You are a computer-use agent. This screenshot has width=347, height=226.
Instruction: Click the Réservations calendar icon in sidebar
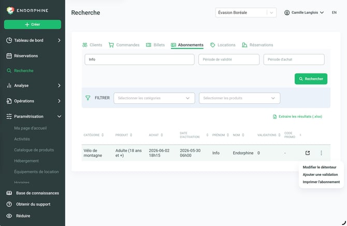(x=9, y=56)
